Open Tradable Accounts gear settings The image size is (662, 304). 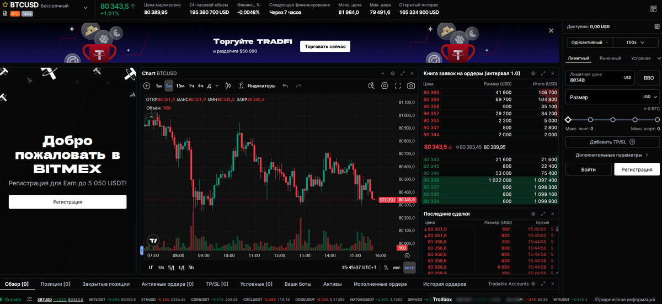pos(533,284)
